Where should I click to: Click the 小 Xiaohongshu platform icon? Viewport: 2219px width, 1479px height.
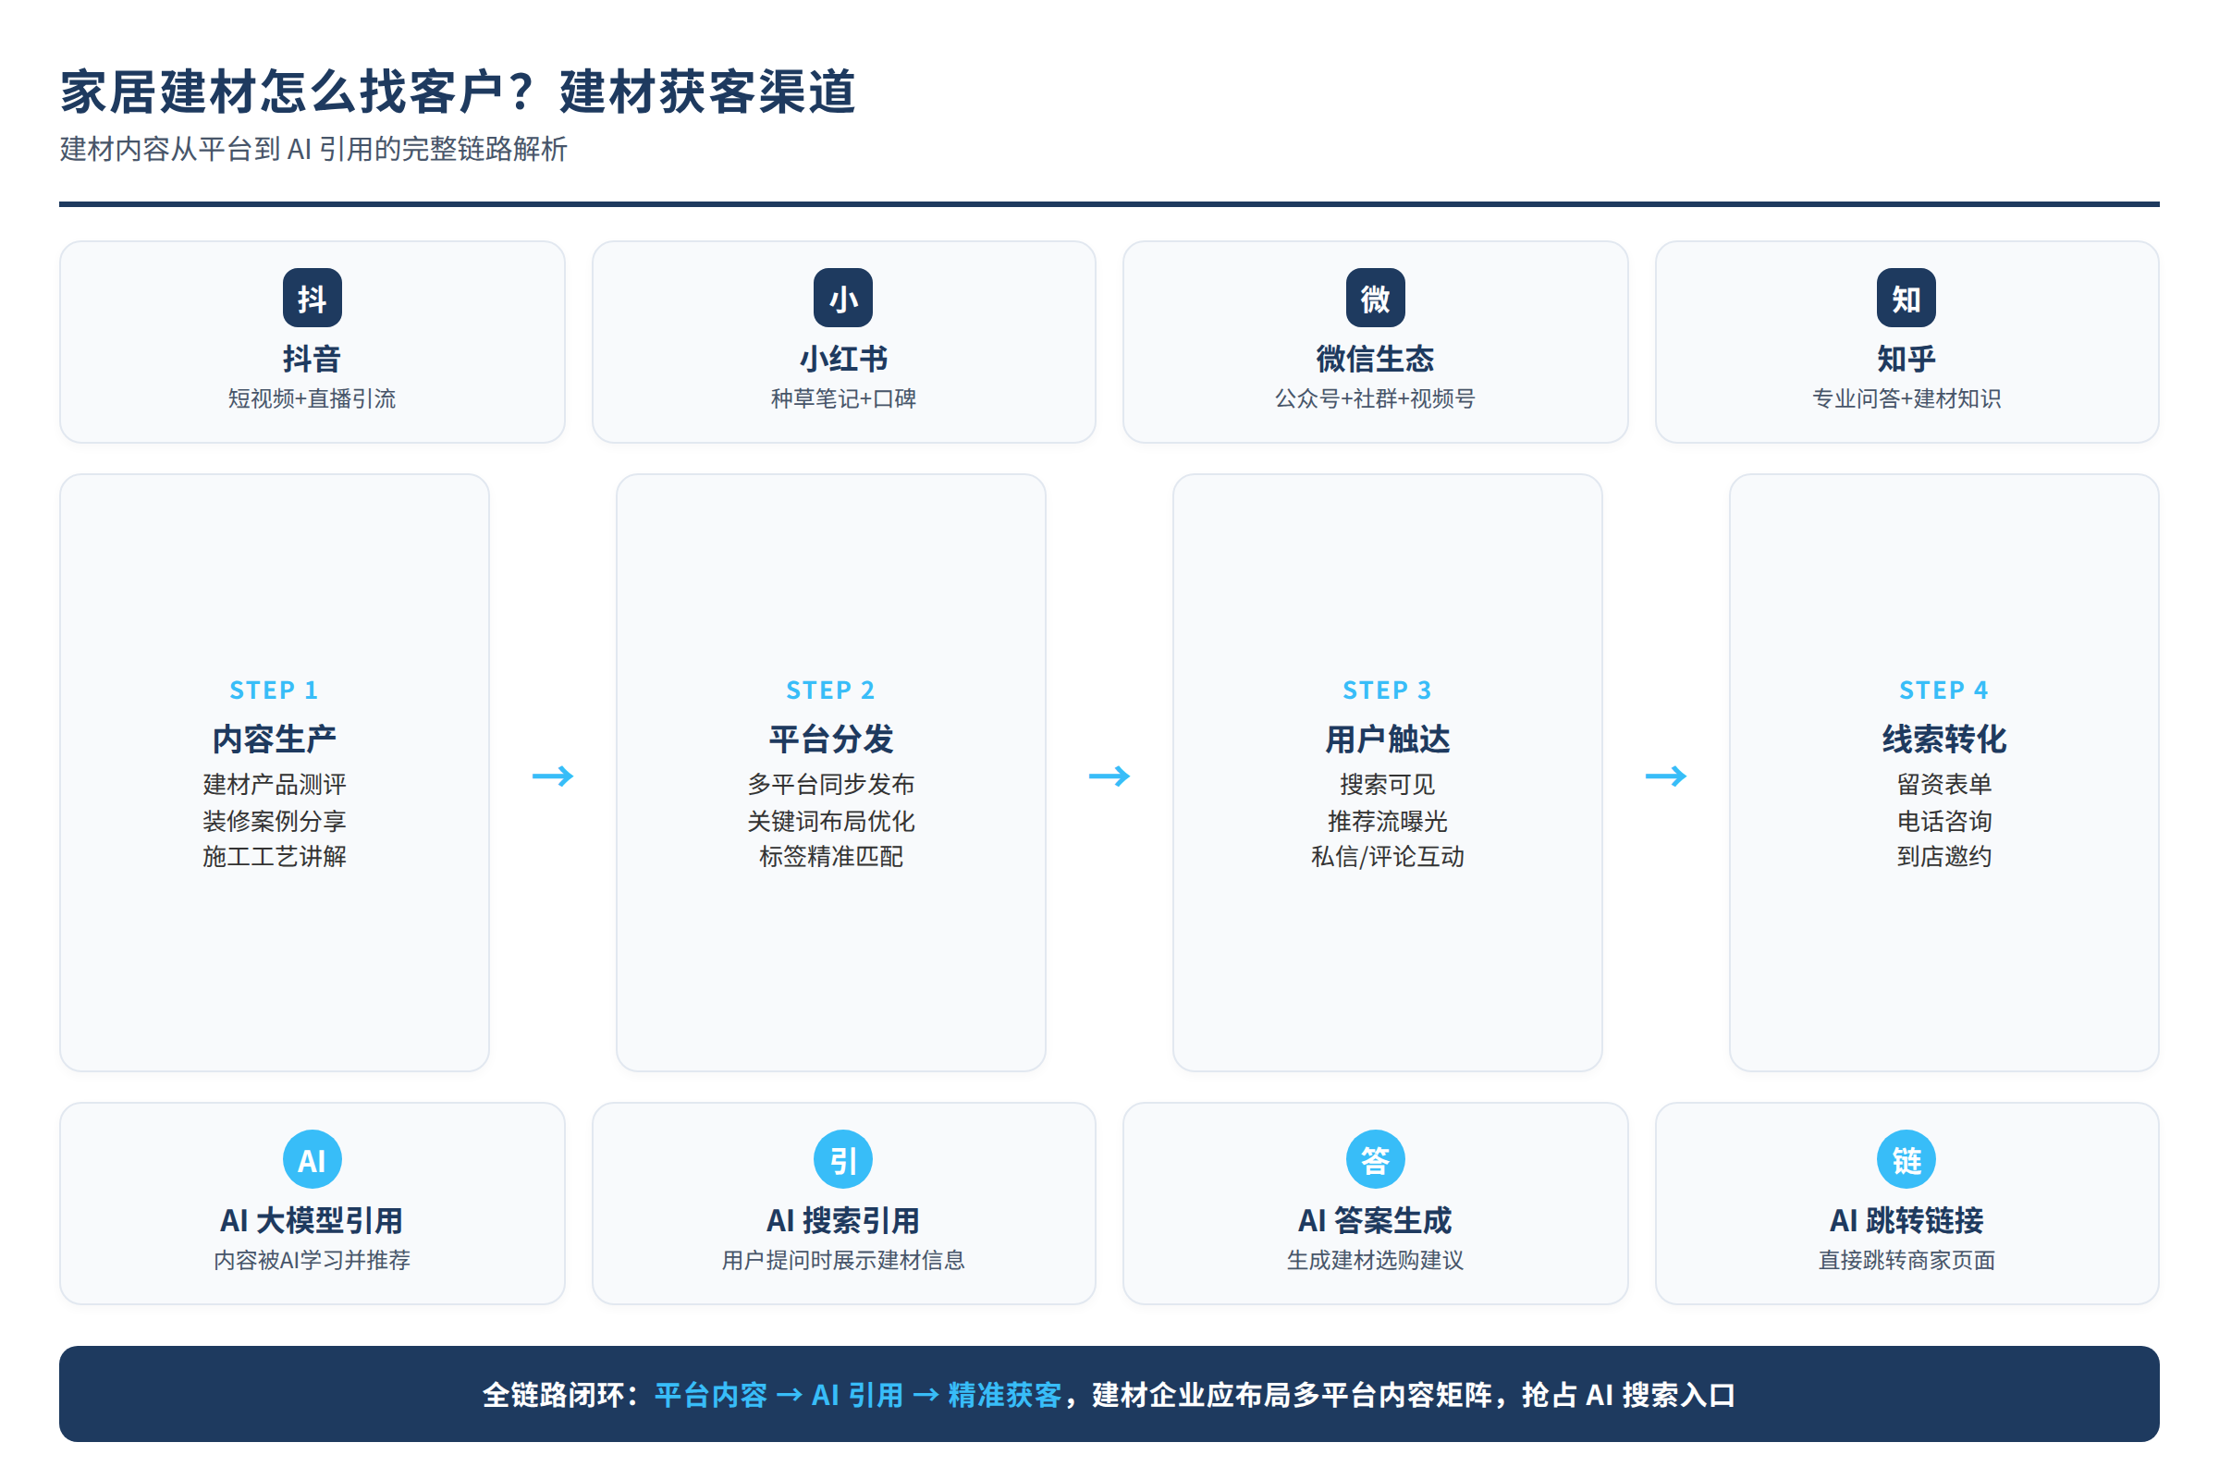(x=843, y=298)
